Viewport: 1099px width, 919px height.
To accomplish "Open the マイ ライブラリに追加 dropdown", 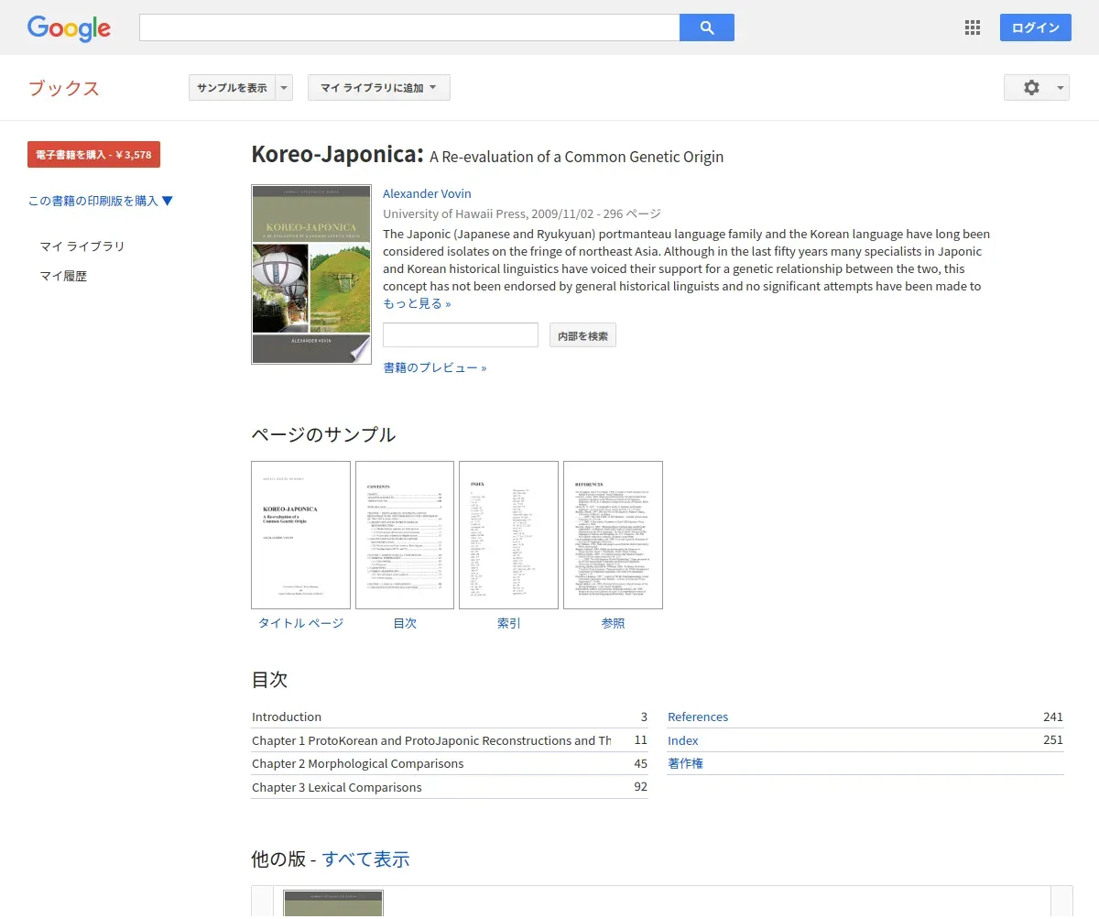I will [x=379, y=88].
